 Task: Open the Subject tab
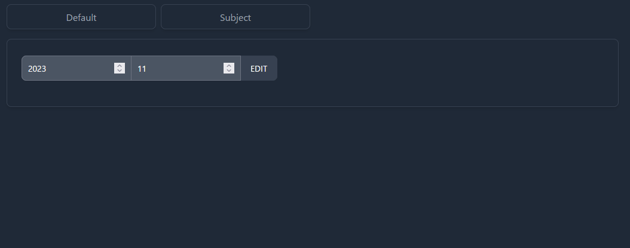click(236, 17)
